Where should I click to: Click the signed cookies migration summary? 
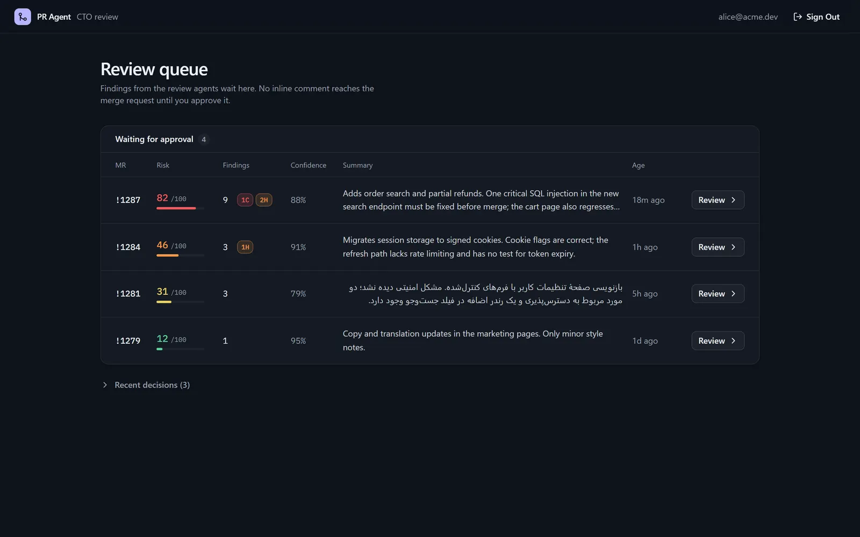click(476, 247)
